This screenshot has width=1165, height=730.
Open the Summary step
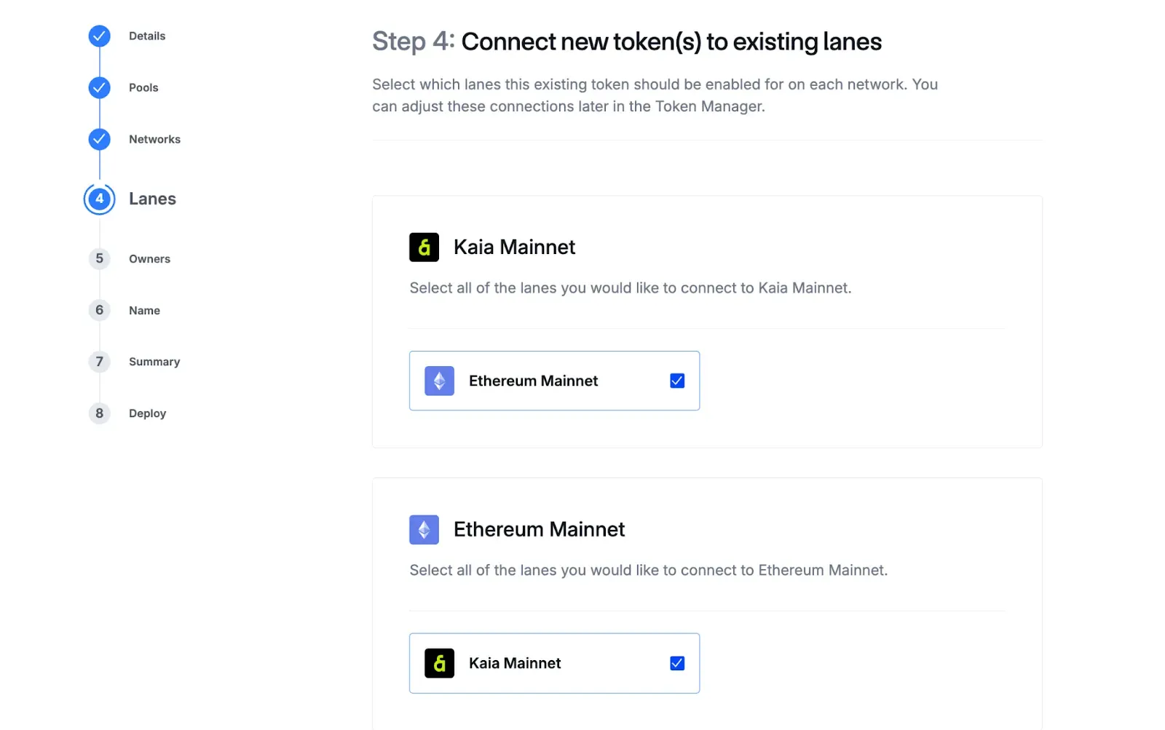pyautogui.click(x=154, y=362)
